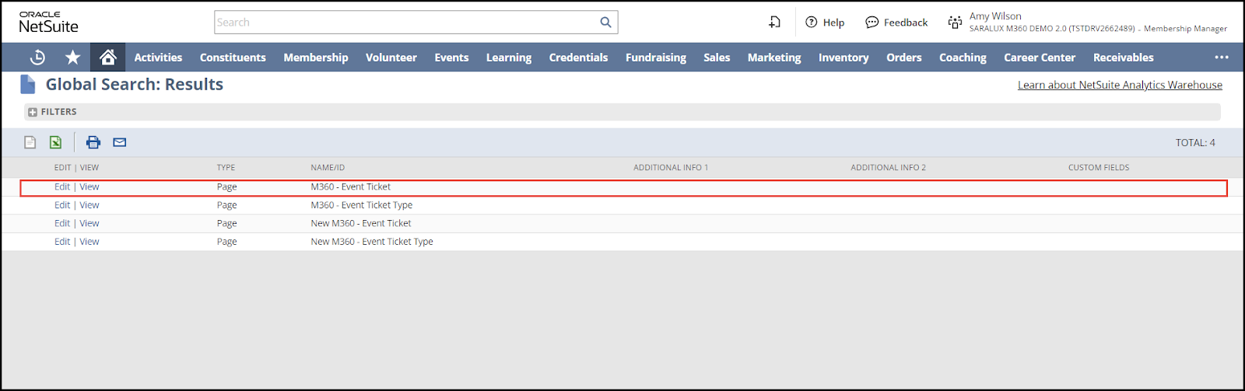
Task: Open the Events menu
Action: pyautogui.click(x=451, y=58)
